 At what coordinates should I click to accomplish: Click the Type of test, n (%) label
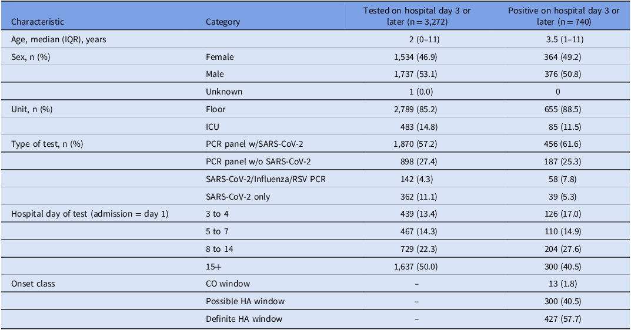tap(47, 144)
